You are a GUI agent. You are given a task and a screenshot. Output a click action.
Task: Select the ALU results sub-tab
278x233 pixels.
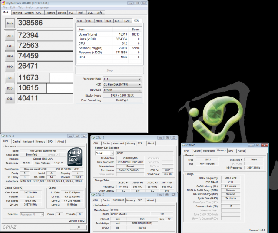pyautogui.click(x=79, y=21)
